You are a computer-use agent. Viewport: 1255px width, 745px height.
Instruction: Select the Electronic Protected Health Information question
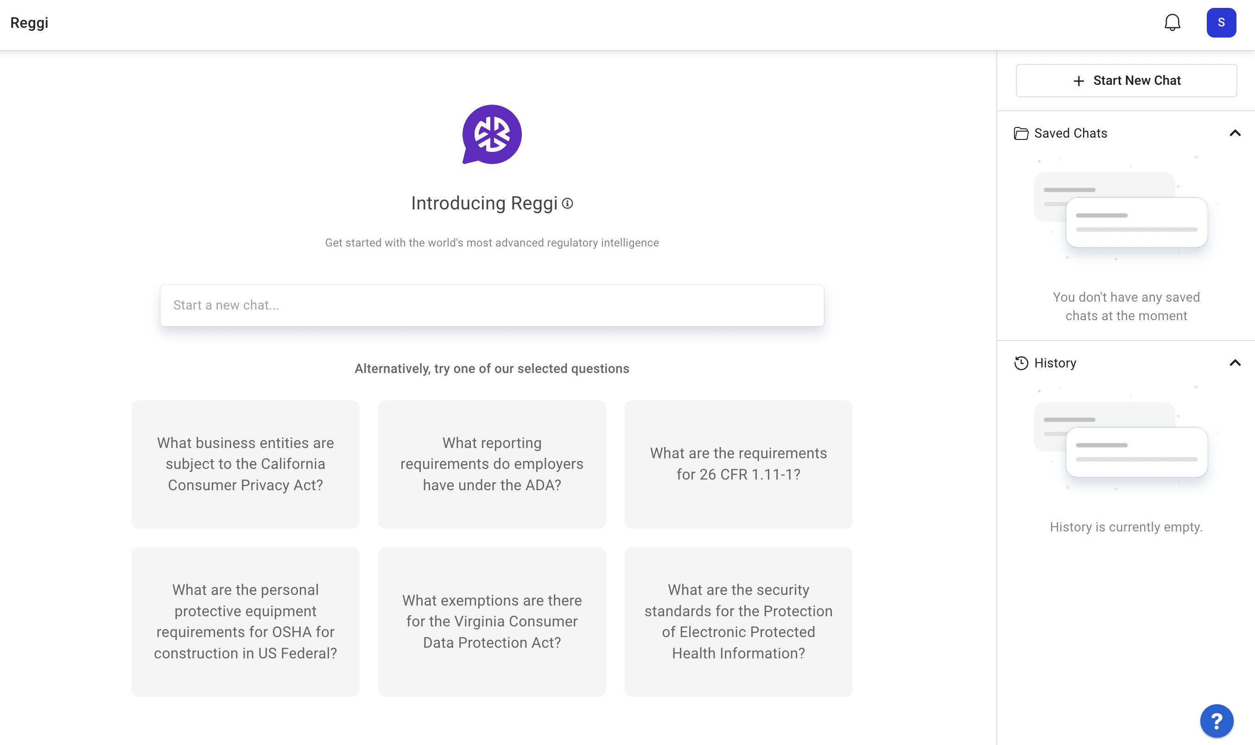pyautogui.click(x=738, y=621)
